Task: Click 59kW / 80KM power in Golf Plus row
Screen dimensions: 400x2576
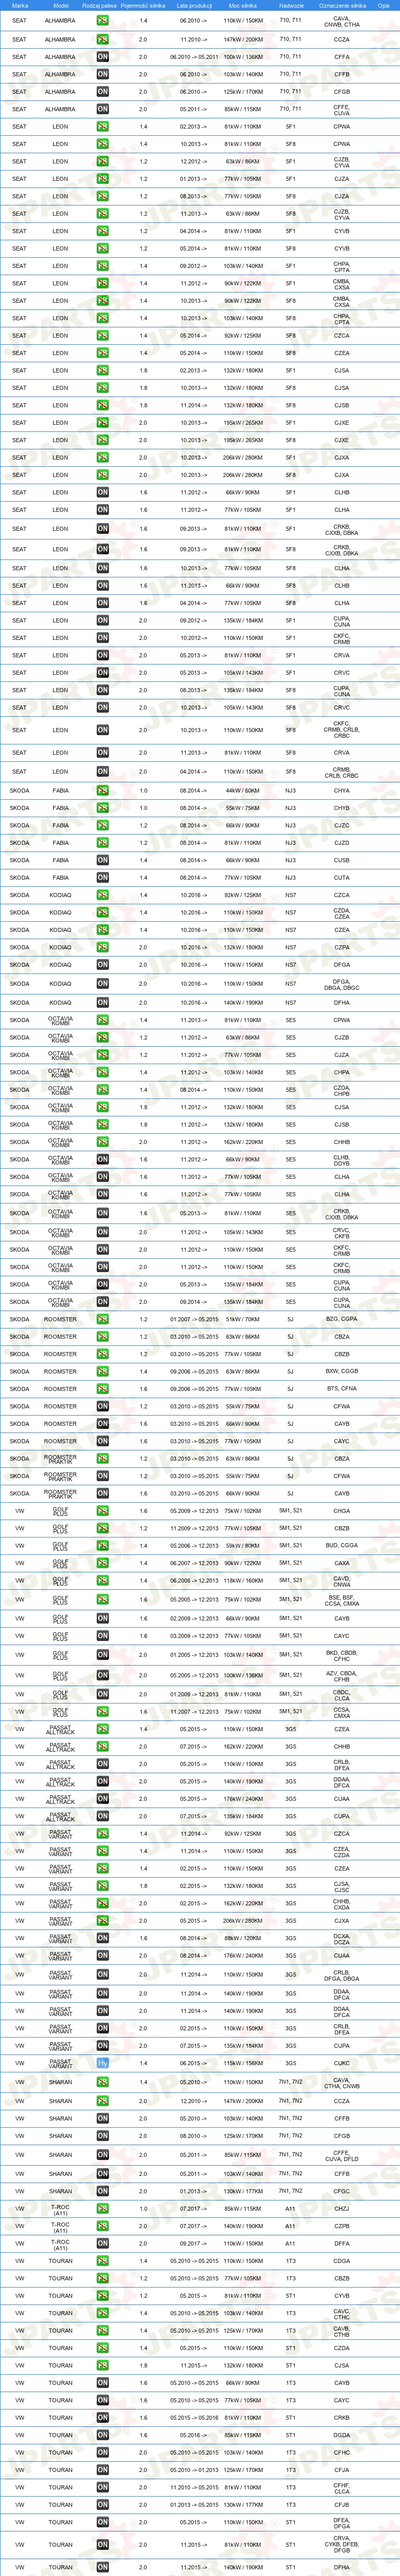Action: (243, 1546)
